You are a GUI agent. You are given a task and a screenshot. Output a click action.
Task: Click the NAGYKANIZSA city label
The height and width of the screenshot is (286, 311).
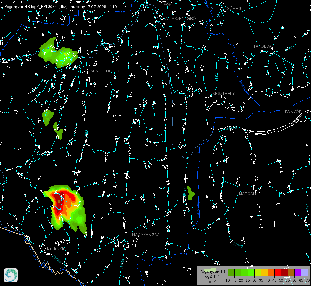[x=146, y=235]
